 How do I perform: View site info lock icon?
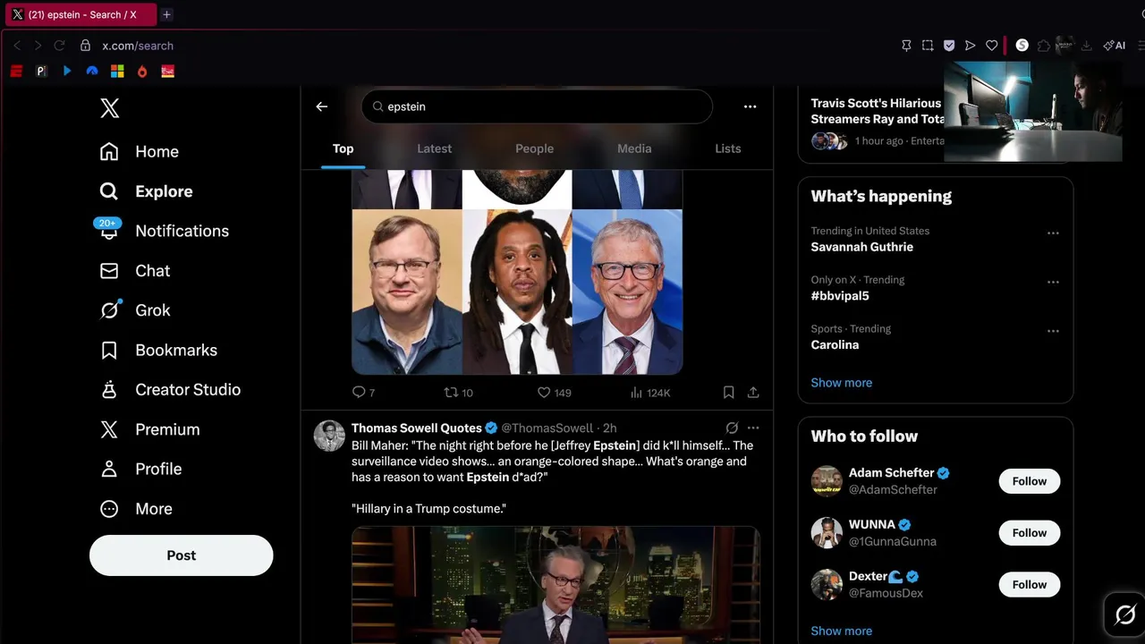85,46
